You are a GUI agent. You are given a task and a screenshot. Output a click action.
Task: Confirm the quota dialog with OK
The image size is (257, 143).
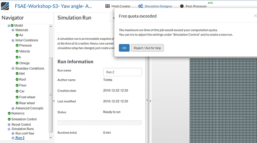coord(124,48)
